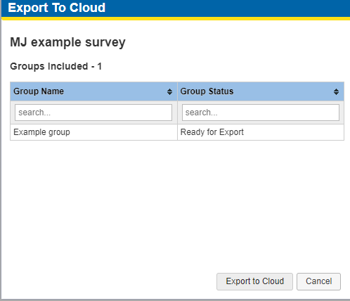350x301 pixels.
Task: Select the Example group row cell
Action: pyautogui.click(x=93, y=132)
